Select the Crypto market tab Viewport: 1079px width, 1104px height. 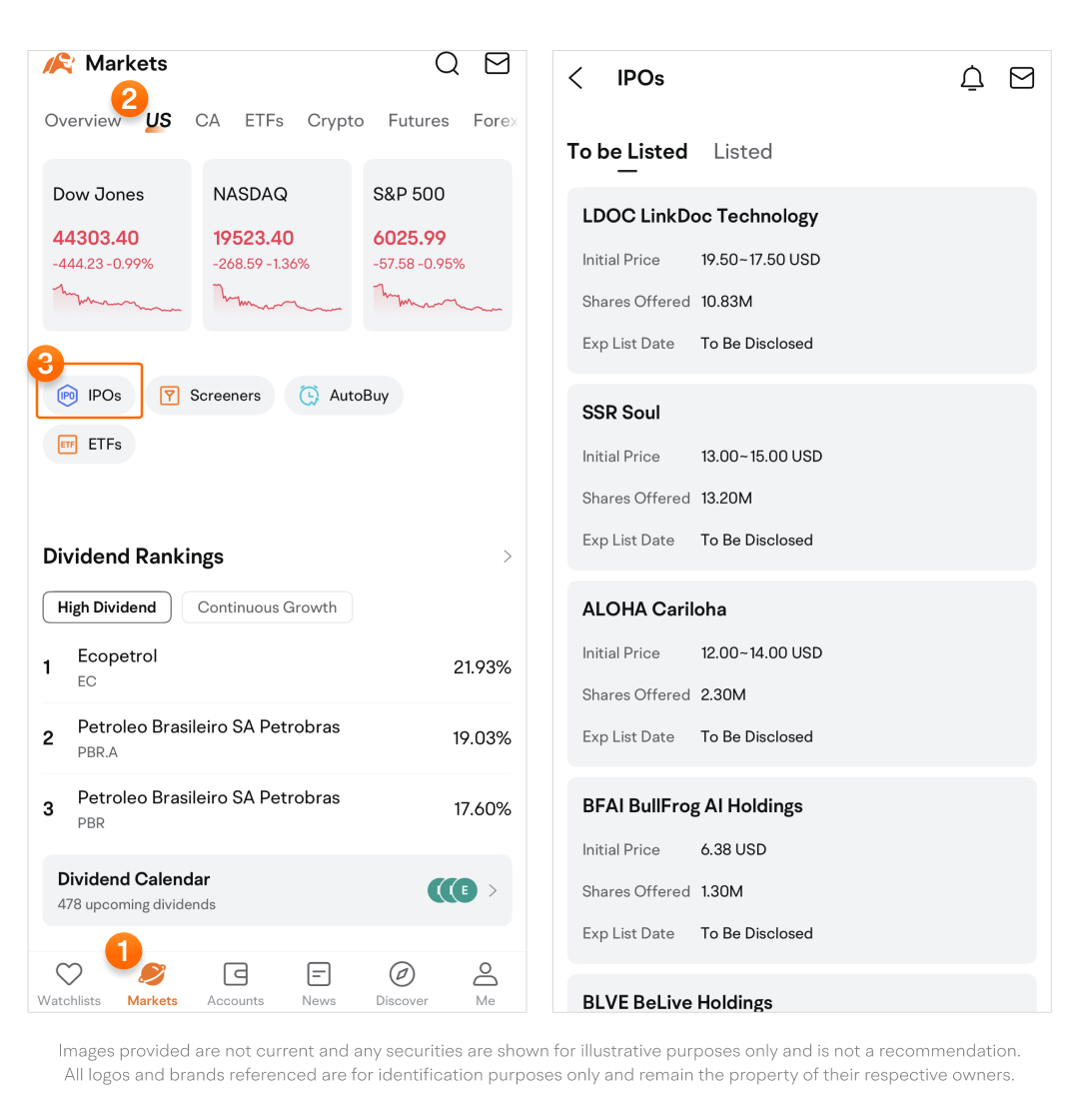(336, 121)
